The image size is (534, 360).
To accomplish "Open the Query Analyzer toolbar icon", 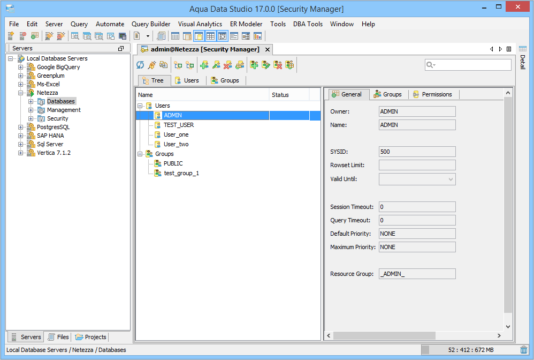I will [x=75, y=36].
